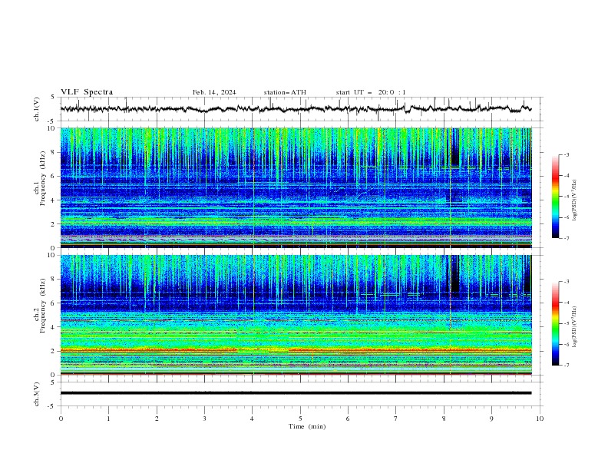Click the "2" kHz tick of the ch.2 spectrogram
Screen dimensions: 608x470
[x=54, y=351]
